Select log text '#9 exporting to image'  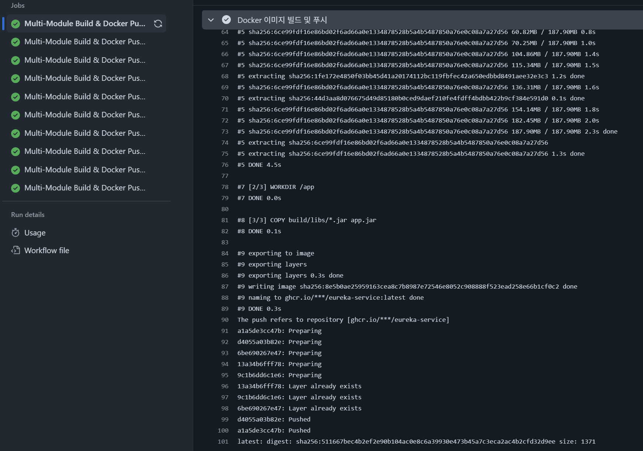(x=276, y=254)
